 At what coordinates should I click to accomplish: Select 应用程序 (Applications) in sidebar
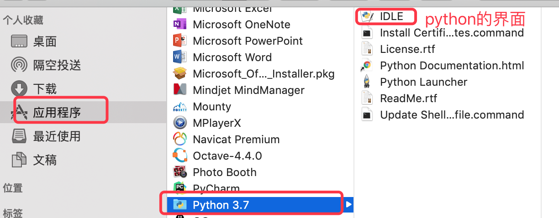tap(57, 112)
